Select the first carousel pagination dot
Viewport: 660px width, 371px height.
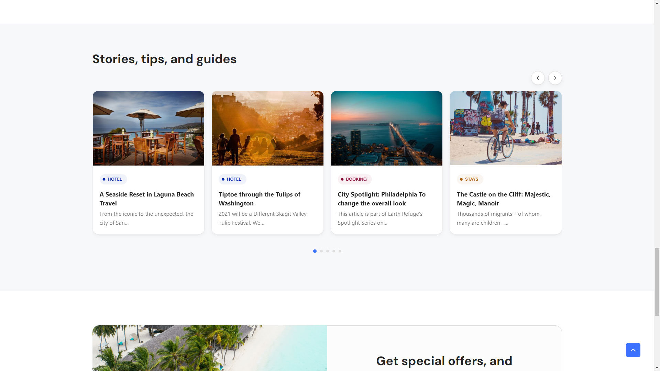click(315, 251)
